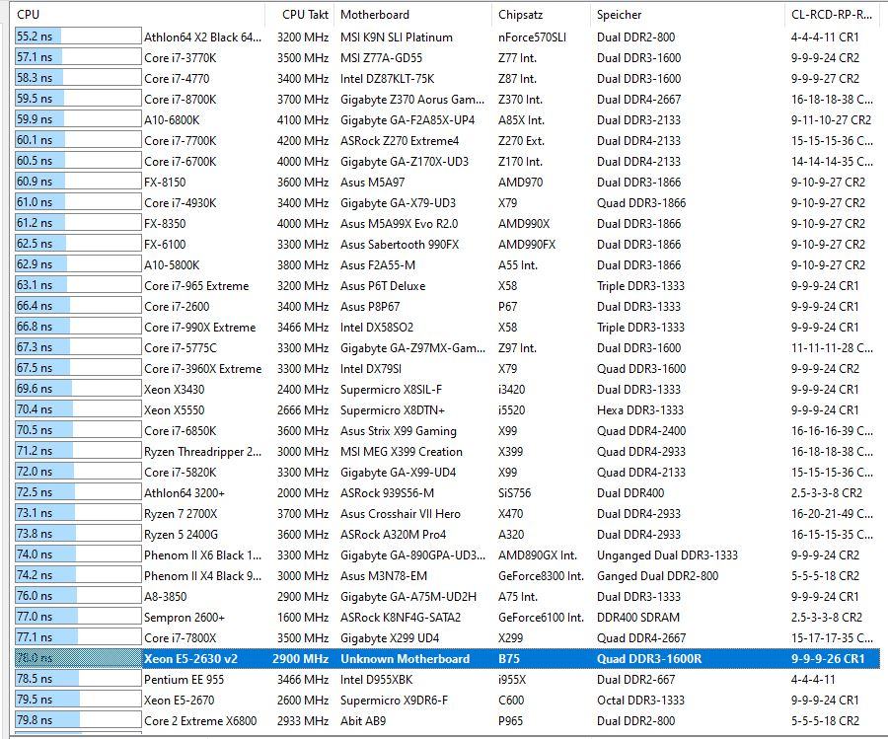The height and width of the screenshot is (739, 888).
Task: Select the FX-6100 entry
Action: (165, 244)
